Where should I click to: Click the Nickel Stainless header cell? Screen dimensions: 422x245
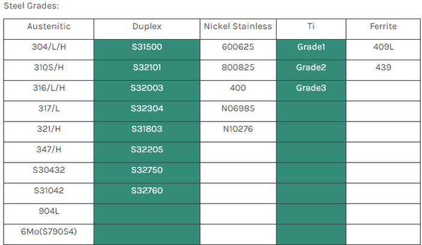coord(238,26)
